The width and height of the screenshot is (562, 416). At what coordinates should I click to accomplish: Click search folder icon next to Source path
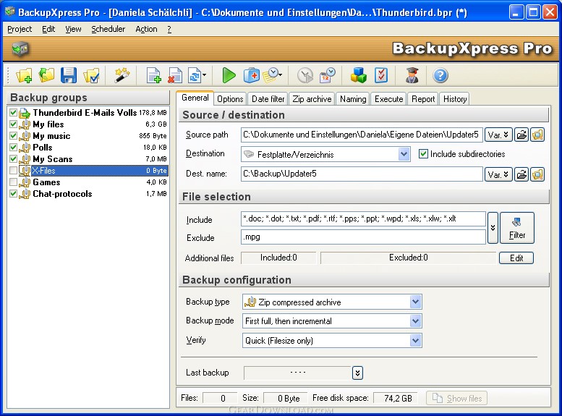(537, 135)
